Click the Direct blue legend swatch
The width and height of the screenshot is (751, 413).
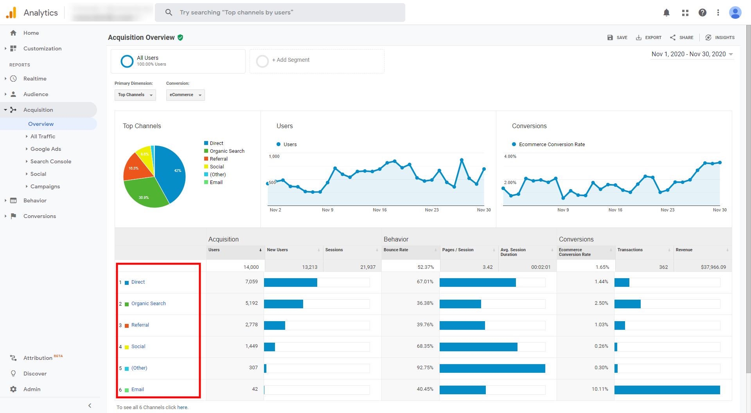pyautogui.click(x=206, y=143)
